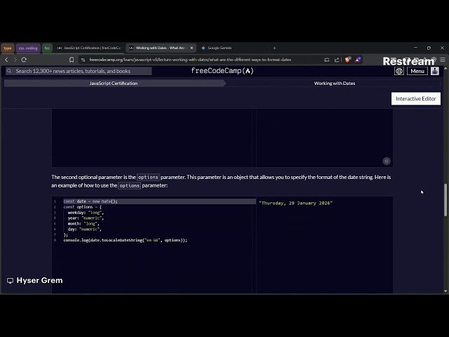The height and width of the screenshot is (337, 449).
Task: Open the user profile avatar
Action: 435,71
